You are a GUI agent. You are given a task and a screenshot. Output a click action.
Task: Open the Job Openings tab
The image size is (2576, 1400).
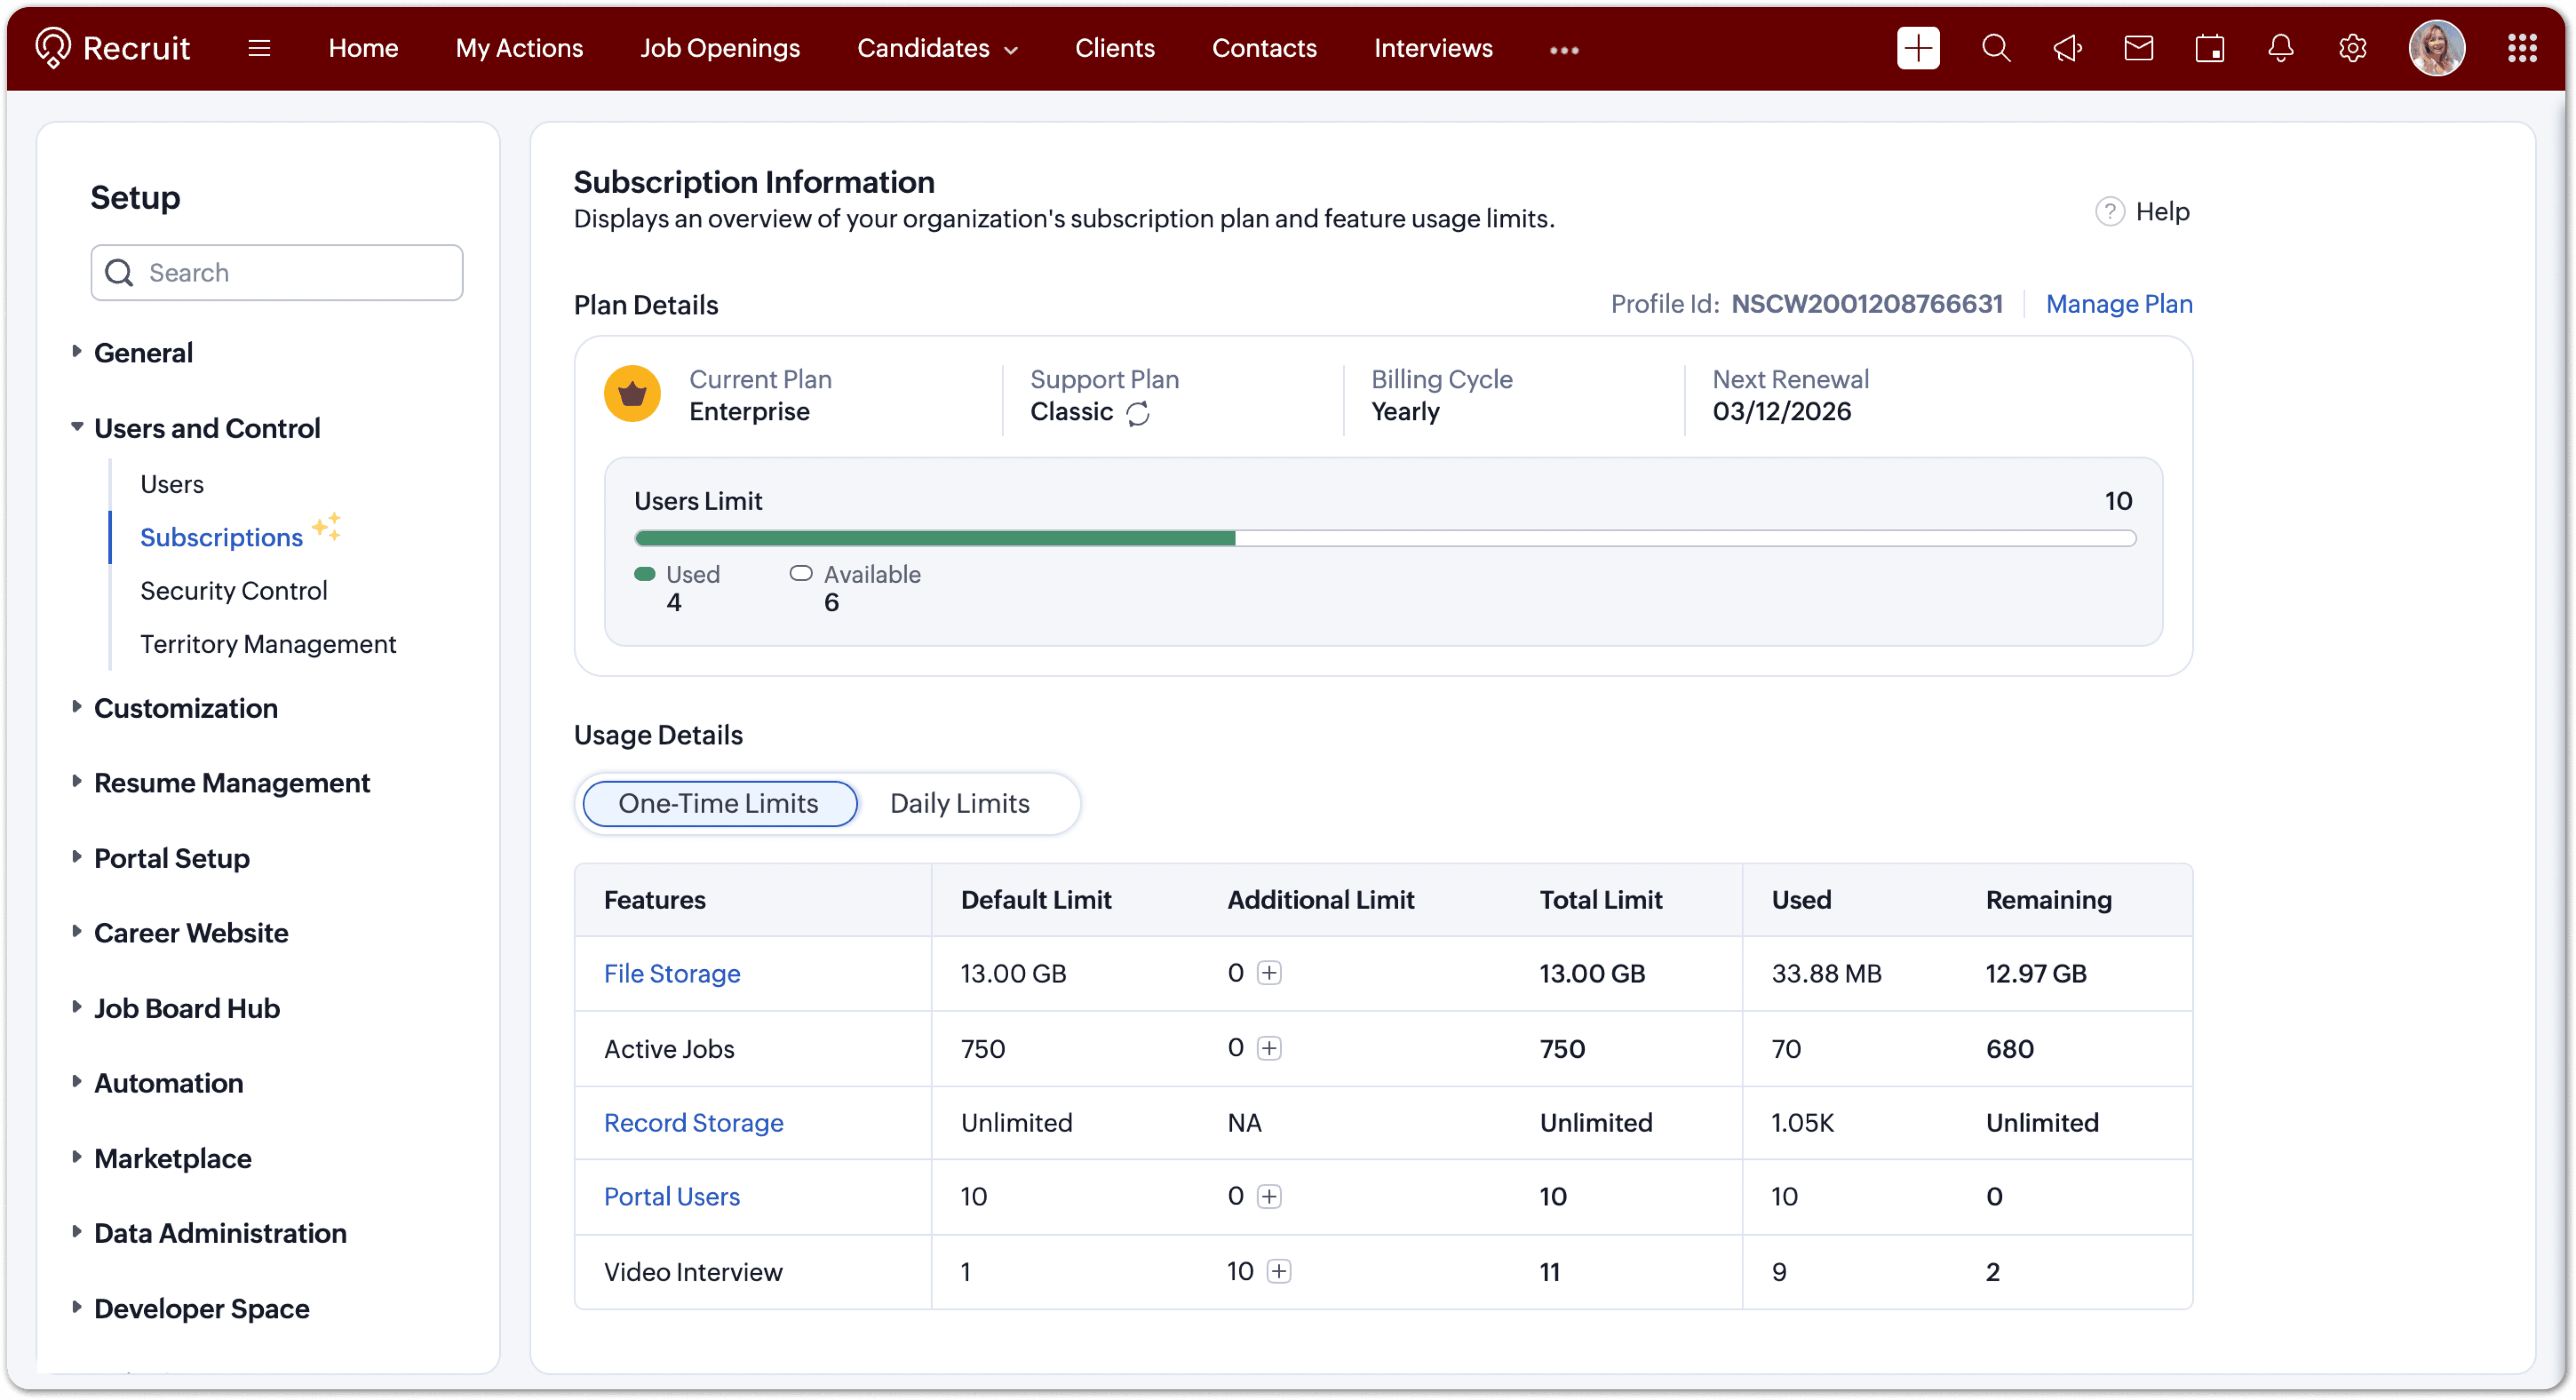pyautogui.click(x=719, y=48)
